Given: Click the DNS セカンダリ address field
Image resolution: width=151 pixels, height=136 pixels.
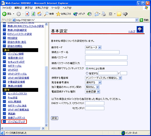Looking at the screenshot, I should click(95, 108).
